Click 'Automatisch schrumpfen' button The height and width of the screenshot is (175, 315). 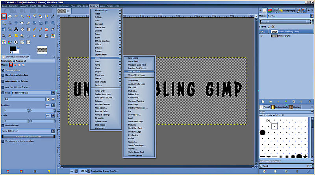[28, 136]
